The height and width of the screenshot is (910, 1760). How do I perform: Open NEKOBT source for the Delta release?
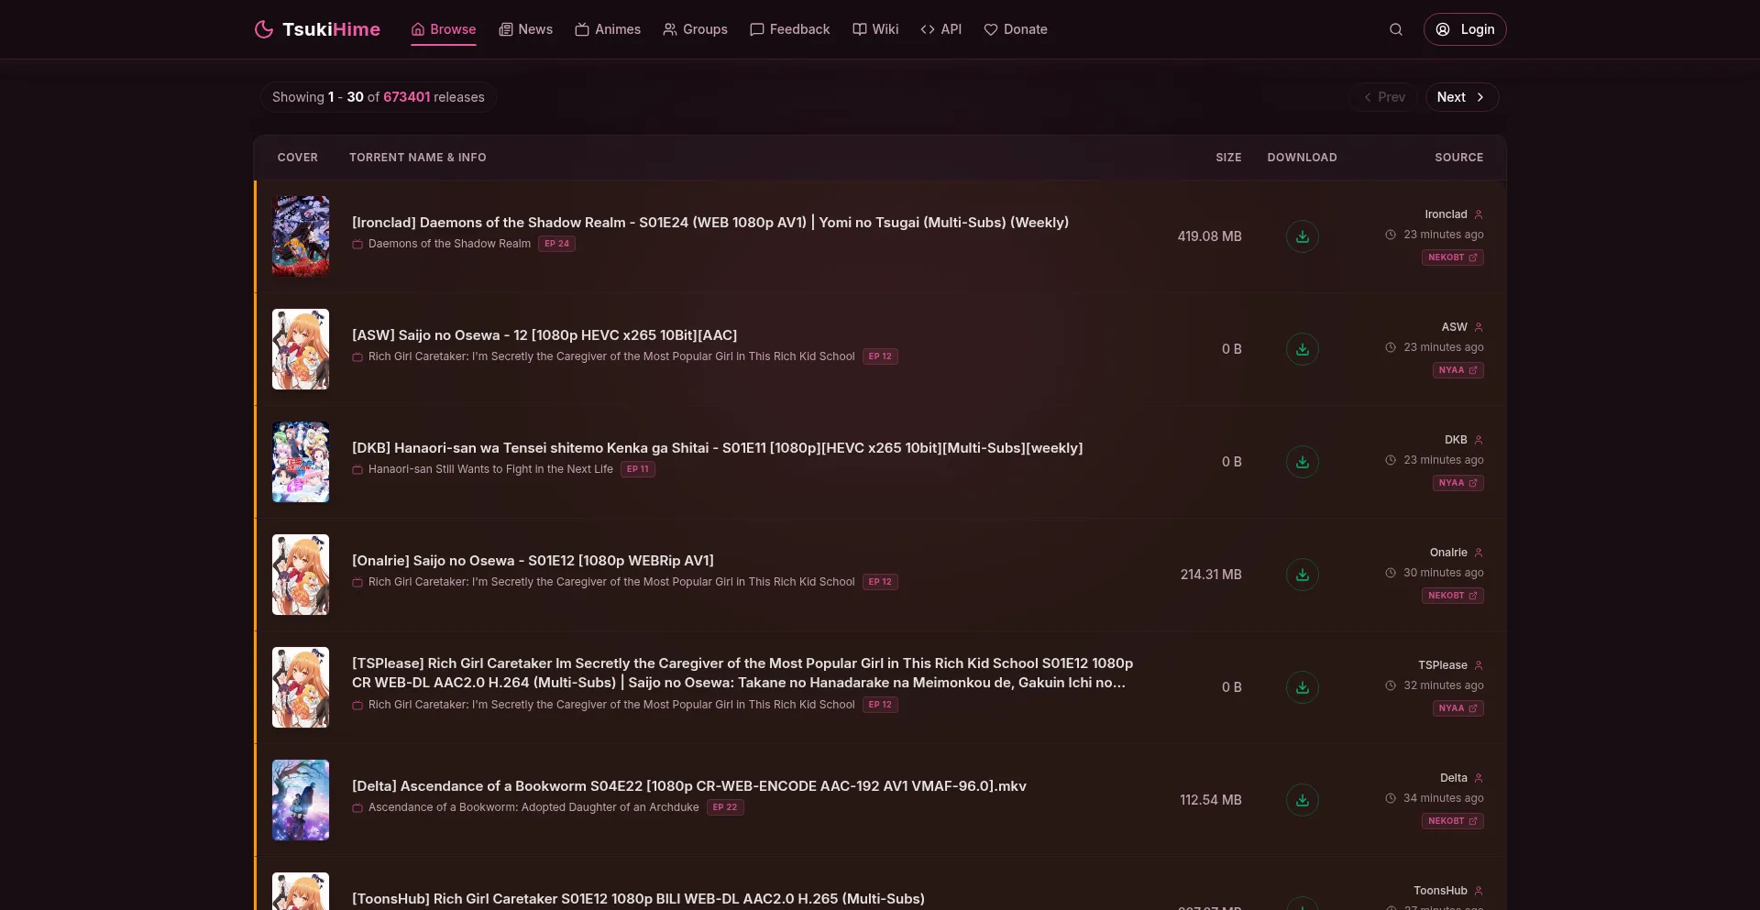[x=1452, y=821]
